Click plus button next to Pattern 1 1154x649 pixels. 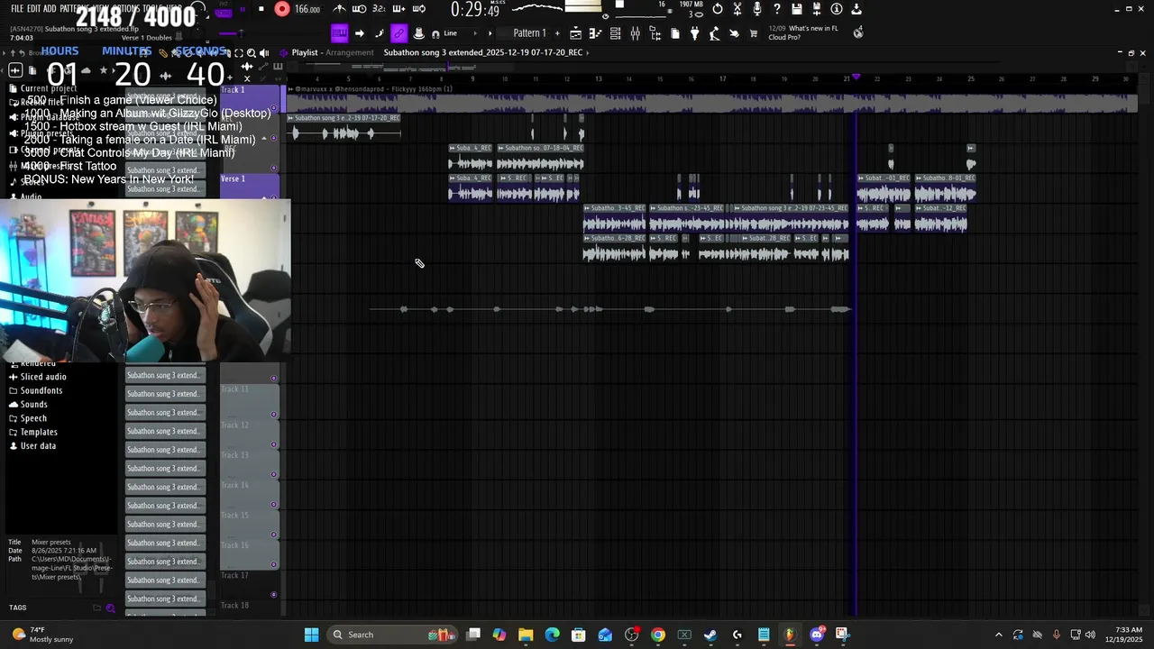tap(556, 33)
